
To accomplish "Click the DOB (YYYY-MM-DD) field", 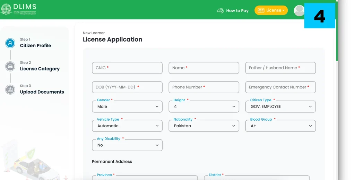I will [x=127, y=87].
